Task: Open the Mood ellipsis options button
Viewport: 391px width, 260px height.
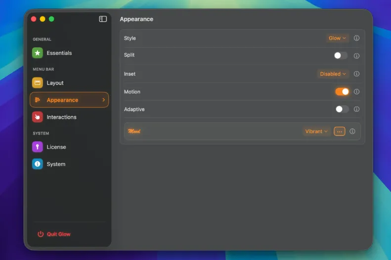Action: pos(340,131)
